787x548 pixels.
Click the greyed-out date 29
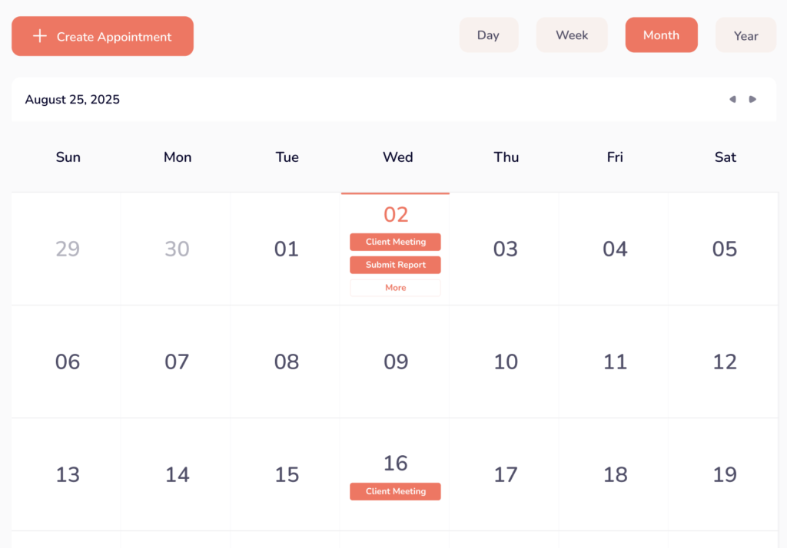(68, 249)
